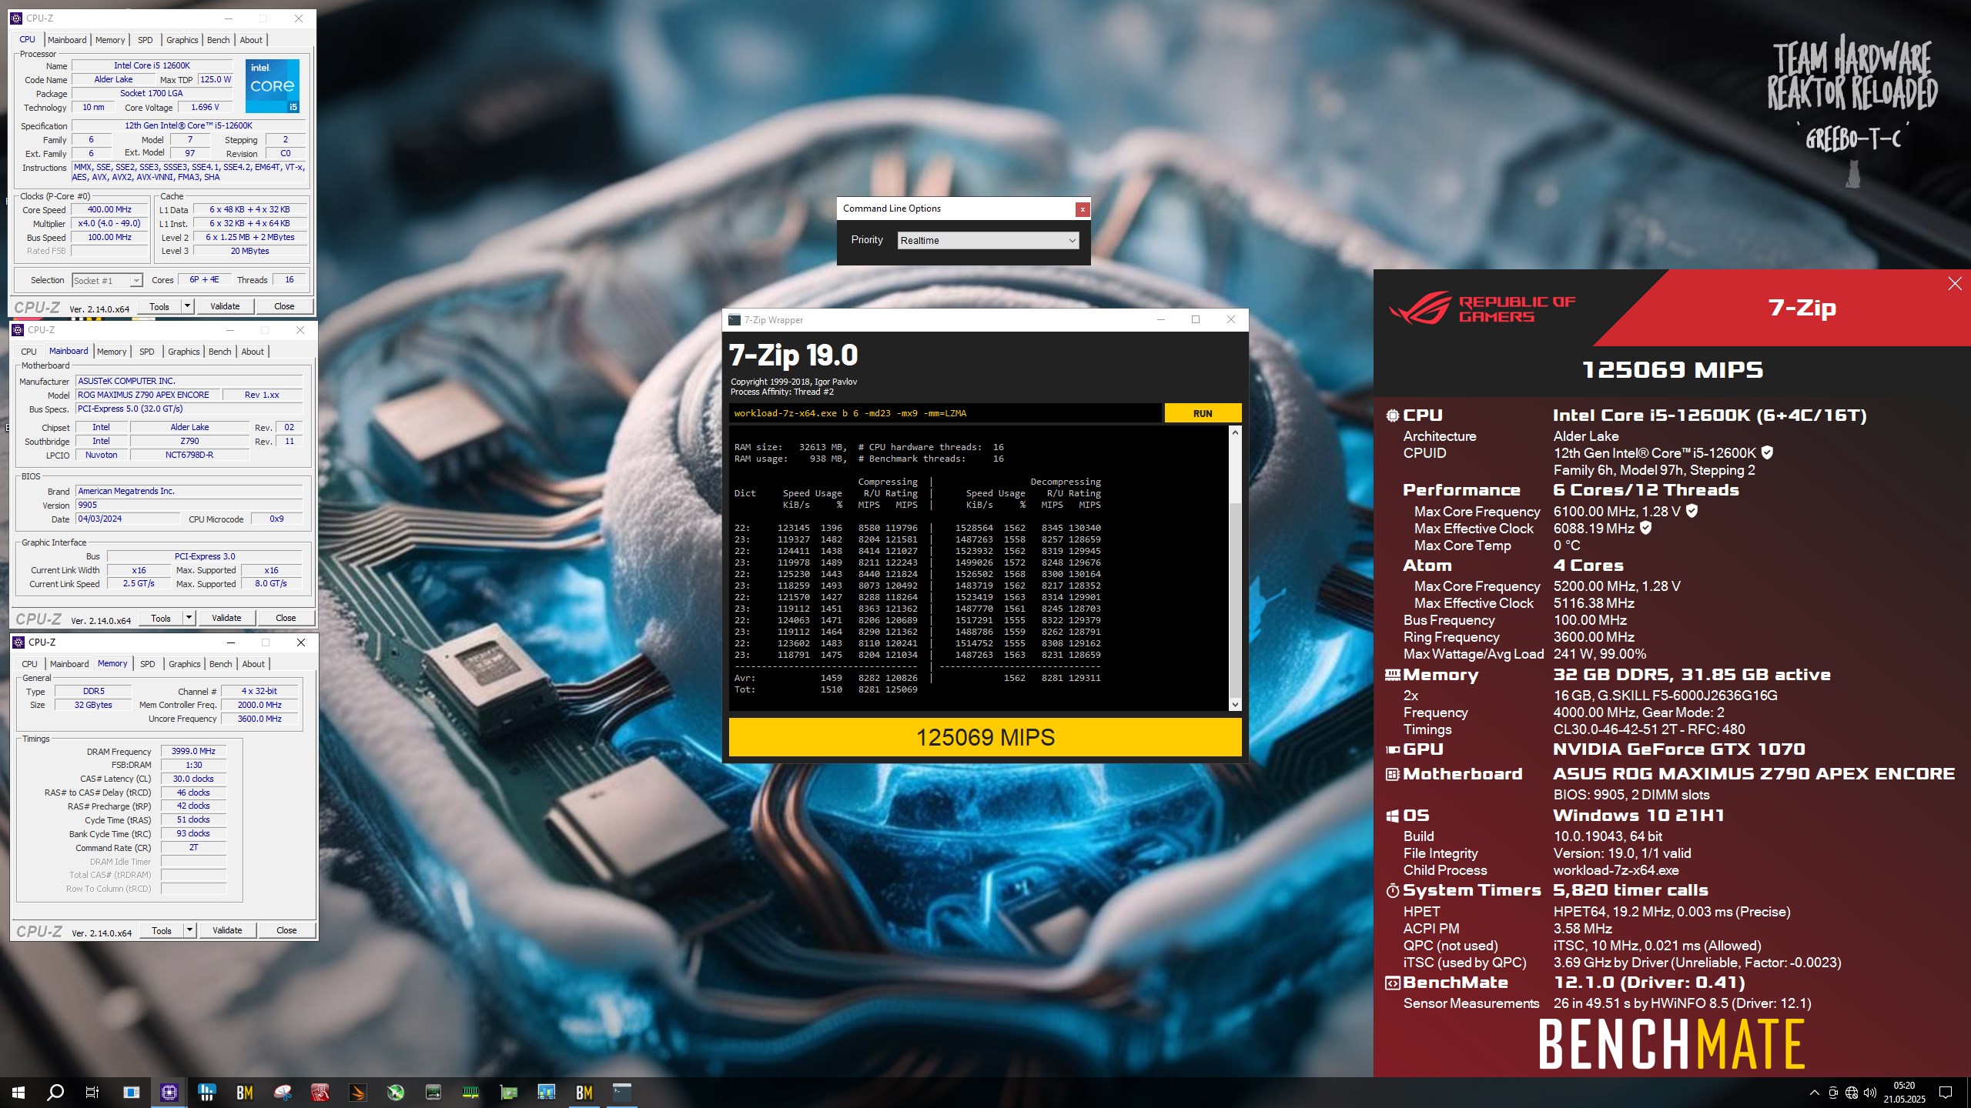This screenshot has width=1971, height=1108.
Task: Select Core Voltage value '1.696 V'
Action: coord(206,107)
